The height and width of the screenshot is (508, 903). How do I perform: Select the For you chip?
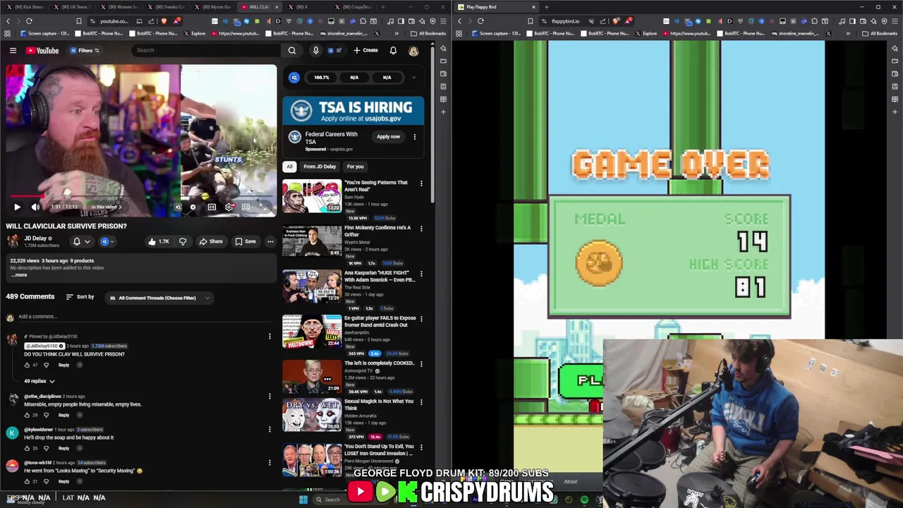tap(355, 167)
